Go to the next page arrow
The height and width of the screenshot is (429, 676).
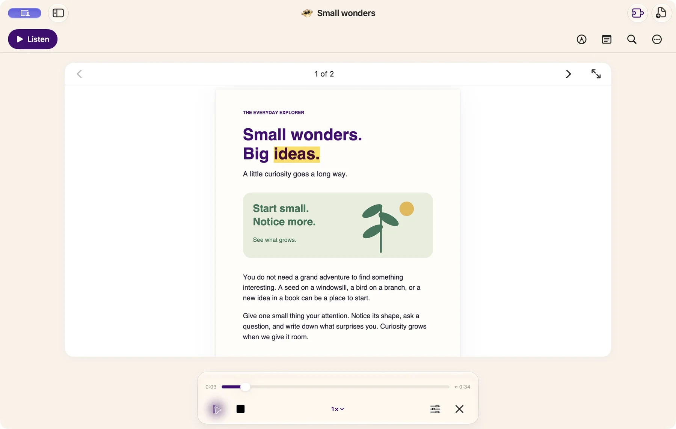tap(568, 74)
